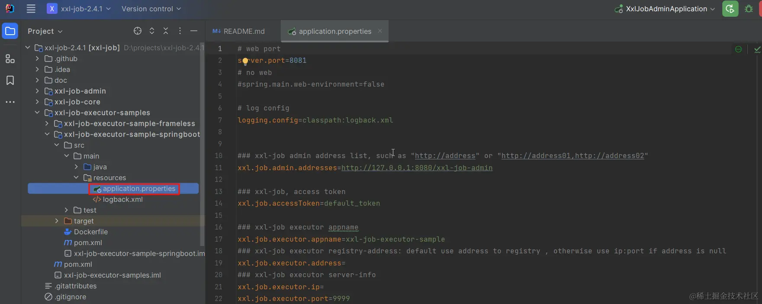Image resolution: width=762 pixels, height=304 pixels.
Task: Click the Project tree vertical scrollbar
Action: tap(202, 145)
